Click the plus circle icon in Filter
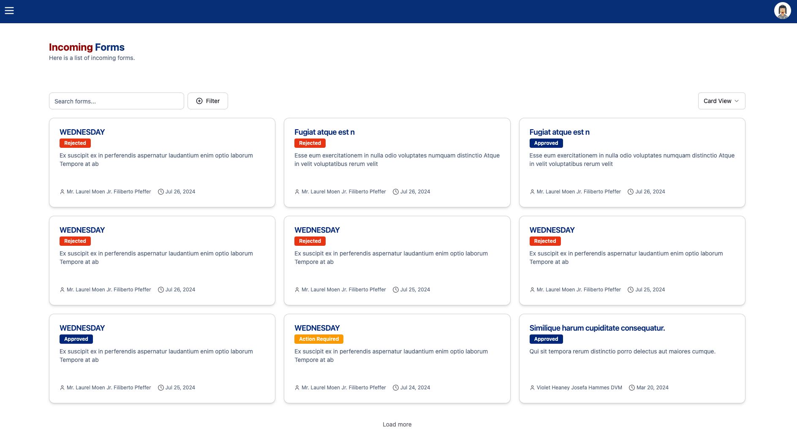The width and height of the screenshot is (797, 432). coord(199,101)
